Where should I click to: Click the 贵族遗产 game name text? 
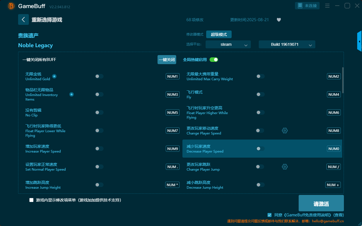pyautogui.click(x=28, y=36)
